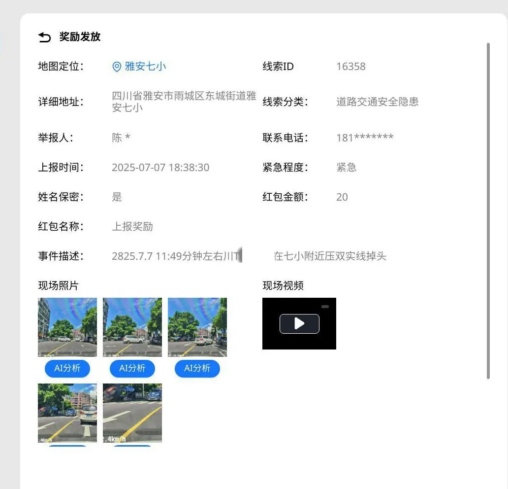
Task: Click the 详细地址 address text
Action: coord(184,102)
